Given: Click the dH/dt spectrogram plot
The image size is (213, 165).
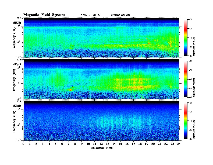Looking at the screenshot, I should [x=101, y=37].
